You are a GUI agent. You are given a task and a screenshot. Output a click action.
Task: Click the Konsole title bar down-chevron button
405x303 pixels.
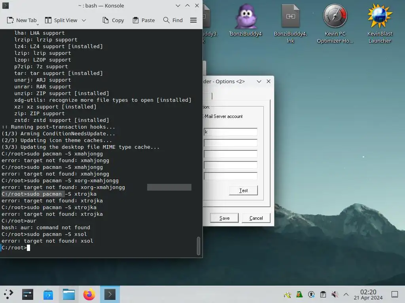click(178, 6)
